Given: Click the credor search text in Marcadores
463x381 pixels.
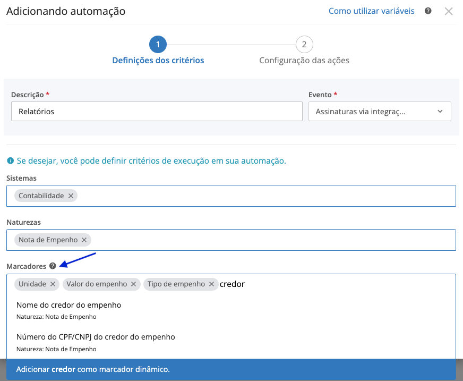Looking at the screenshot, I should 233,284.
